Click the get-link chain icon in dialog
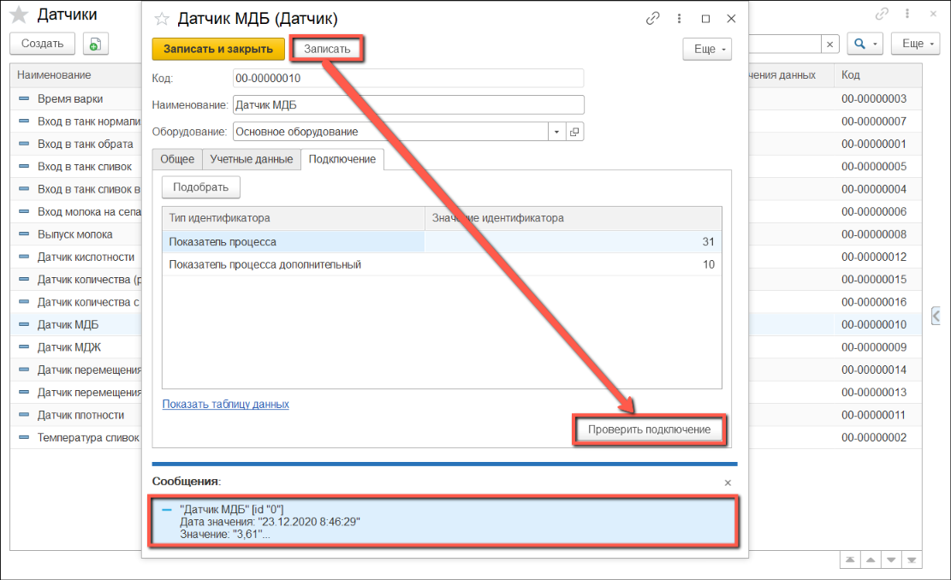This screenshot has width=951, height=580. [653, 19]
